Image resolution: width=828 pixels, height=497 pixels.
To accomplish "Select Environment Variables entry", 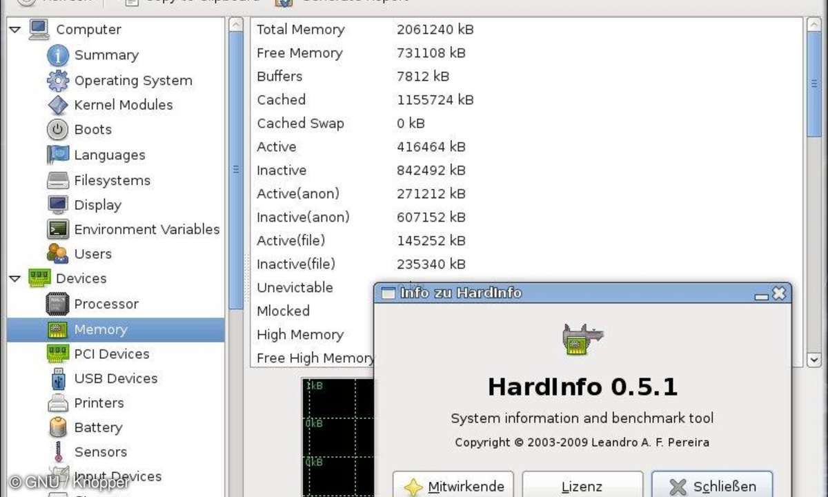I will [147, 229].
